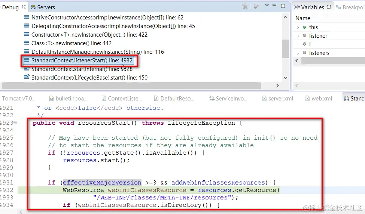Viewport: 365px width, 214px height.
Task: Click stack frame icon beside DelegatingConstructorAccessorImpl row
Action: point(27,26)
